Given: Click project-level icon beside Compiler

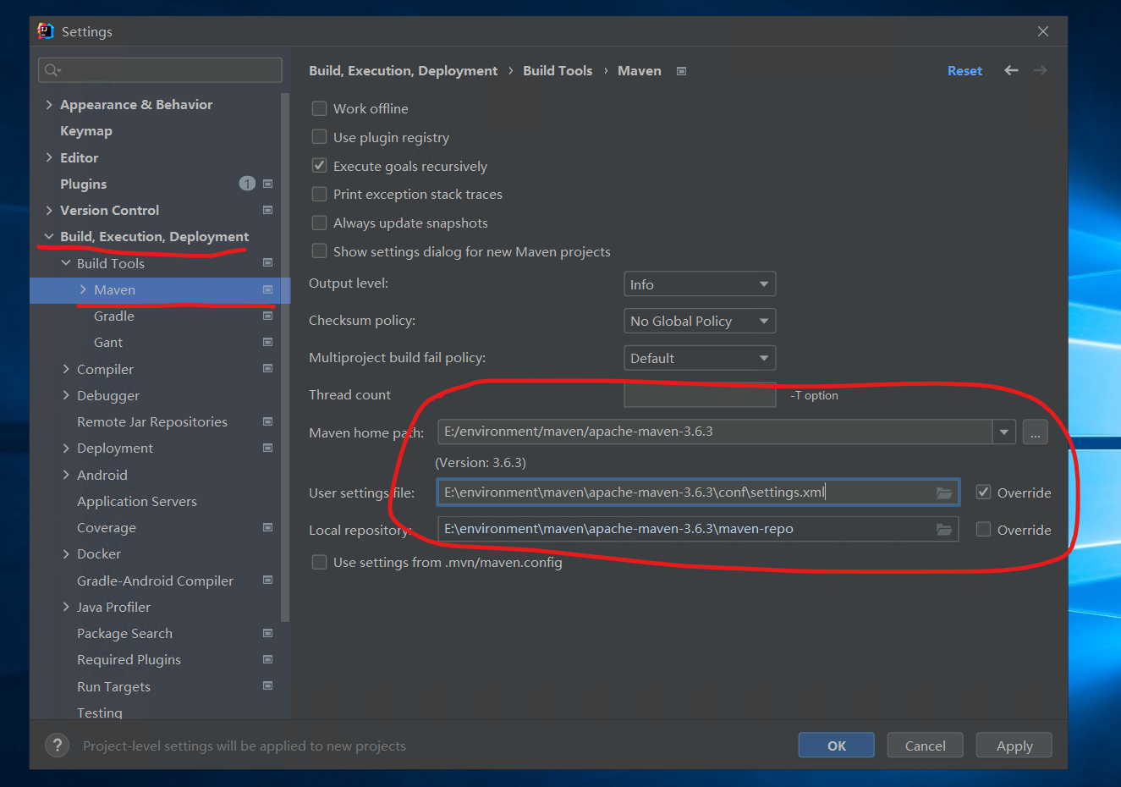Looking at the screenshot, I should pyautogui.click(x=267, y=369).
